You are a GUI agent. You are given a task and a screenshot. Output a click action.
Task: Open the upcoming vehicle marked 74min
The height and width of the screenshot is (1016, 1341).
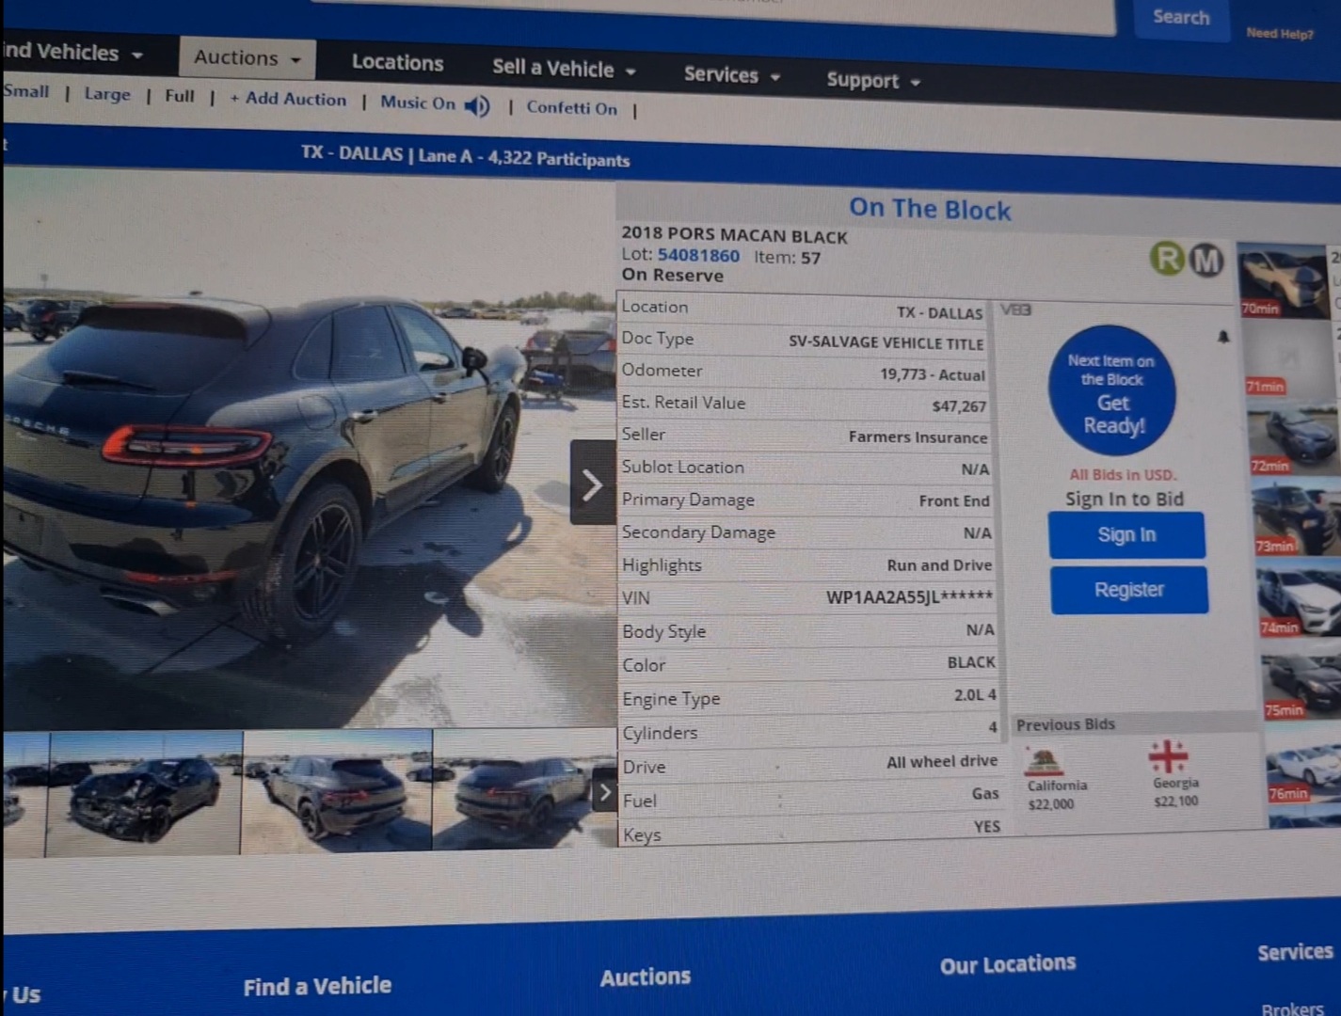[1301, 599]
